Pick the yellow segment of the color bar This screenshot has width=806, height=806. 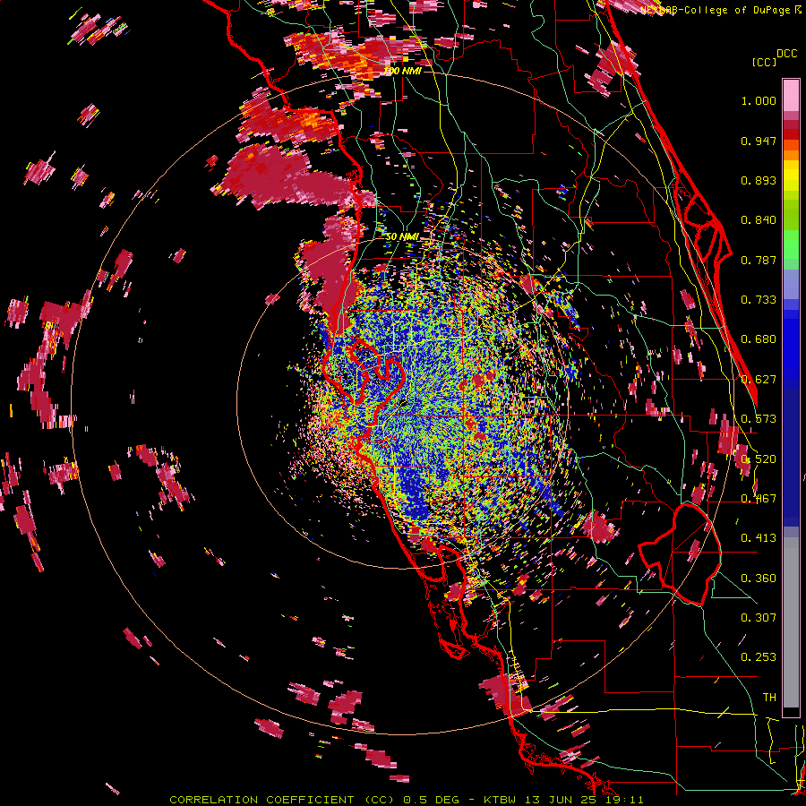(x=791, y=176)
